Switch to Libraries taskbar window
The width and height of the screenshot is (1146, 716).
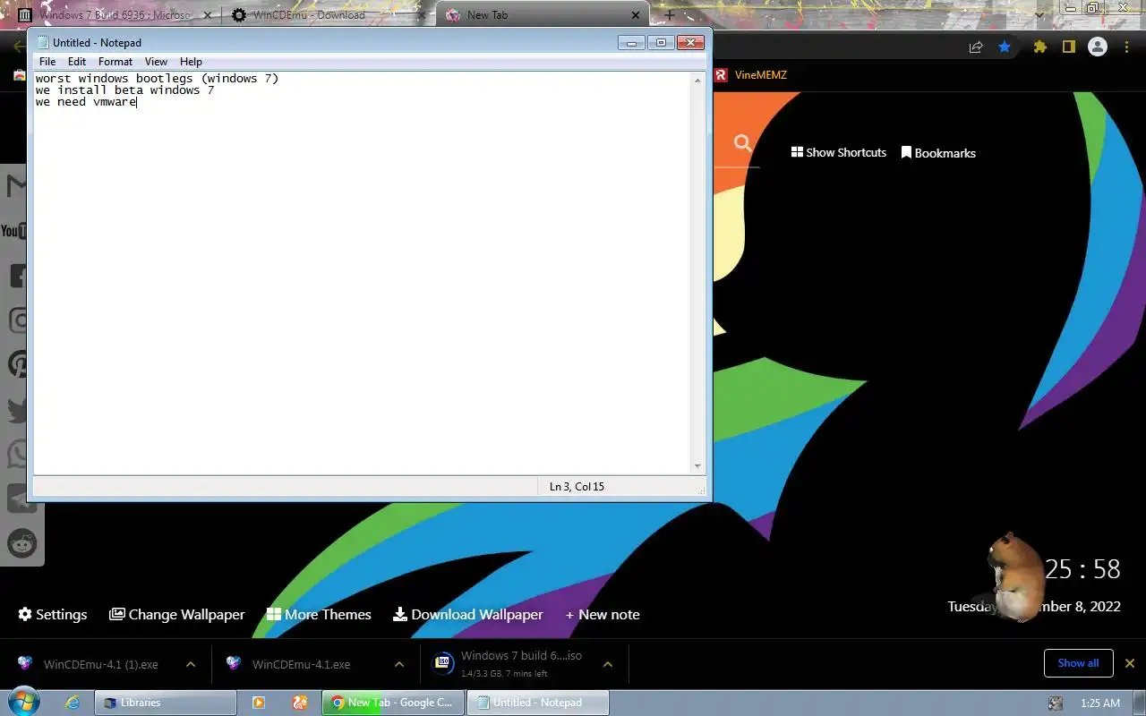166,703
